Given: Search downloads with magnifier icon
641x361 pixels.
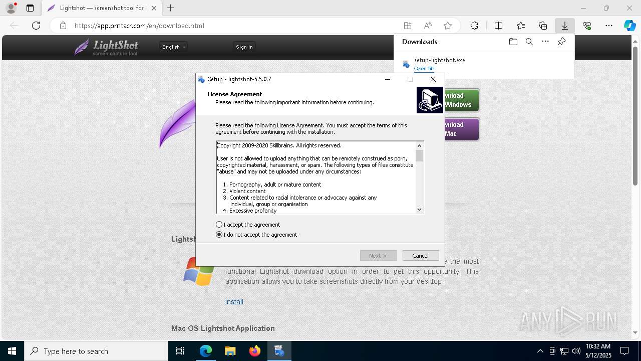Looking at the screenshot, I should click(529, 42).
